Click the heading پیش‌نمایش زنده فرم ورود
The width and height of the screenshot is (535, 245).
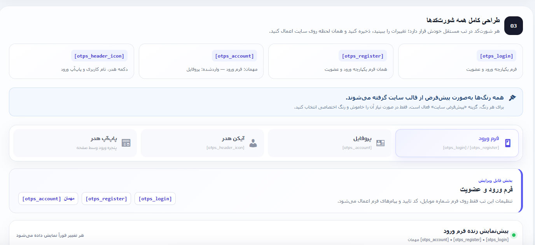click(476, 231)
